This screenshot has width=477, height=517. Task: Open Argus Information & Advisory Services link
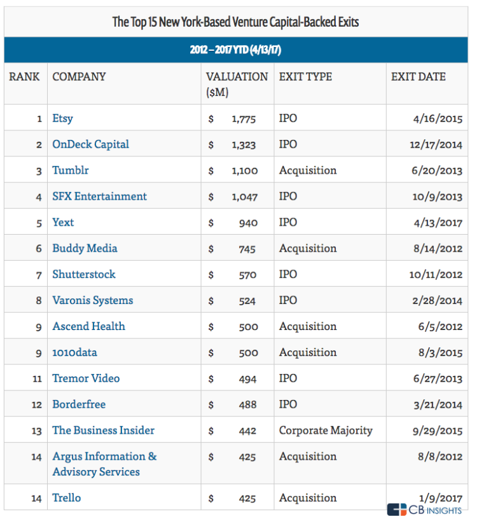pos(104,464)
